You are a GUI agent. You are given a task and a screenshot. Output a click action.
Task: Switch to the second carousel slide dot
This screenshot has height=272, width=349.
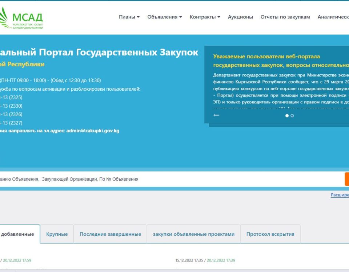(292, 116)
